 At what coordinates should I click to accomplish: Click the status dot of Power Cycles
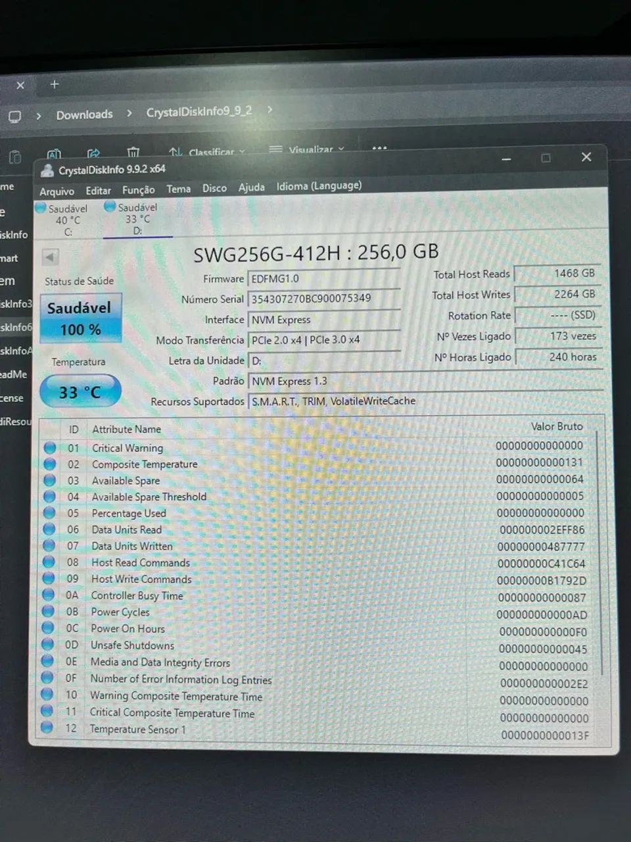coord(48,612)
